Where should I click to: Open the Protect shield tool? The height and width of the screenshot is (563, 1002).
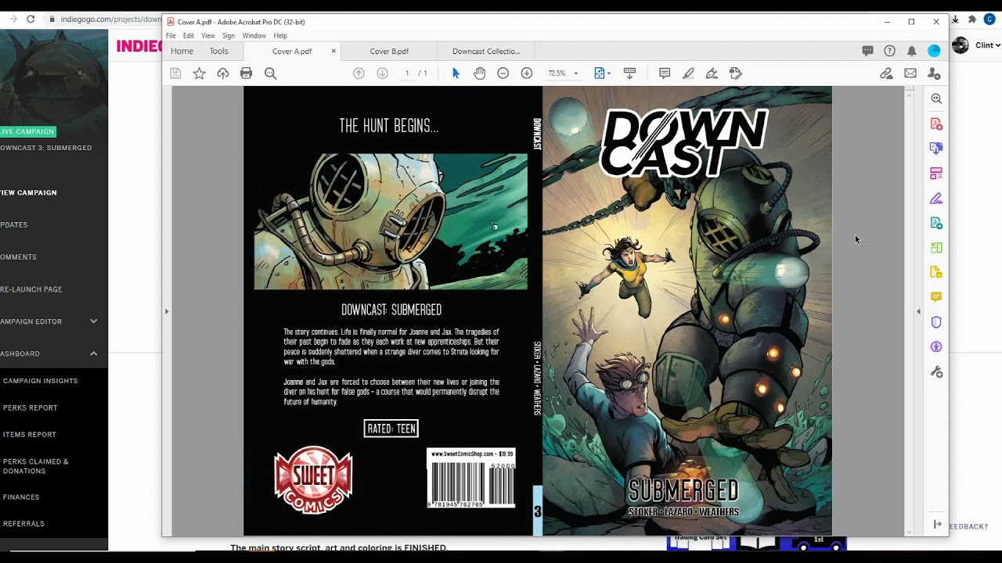[x=935, y=322]
